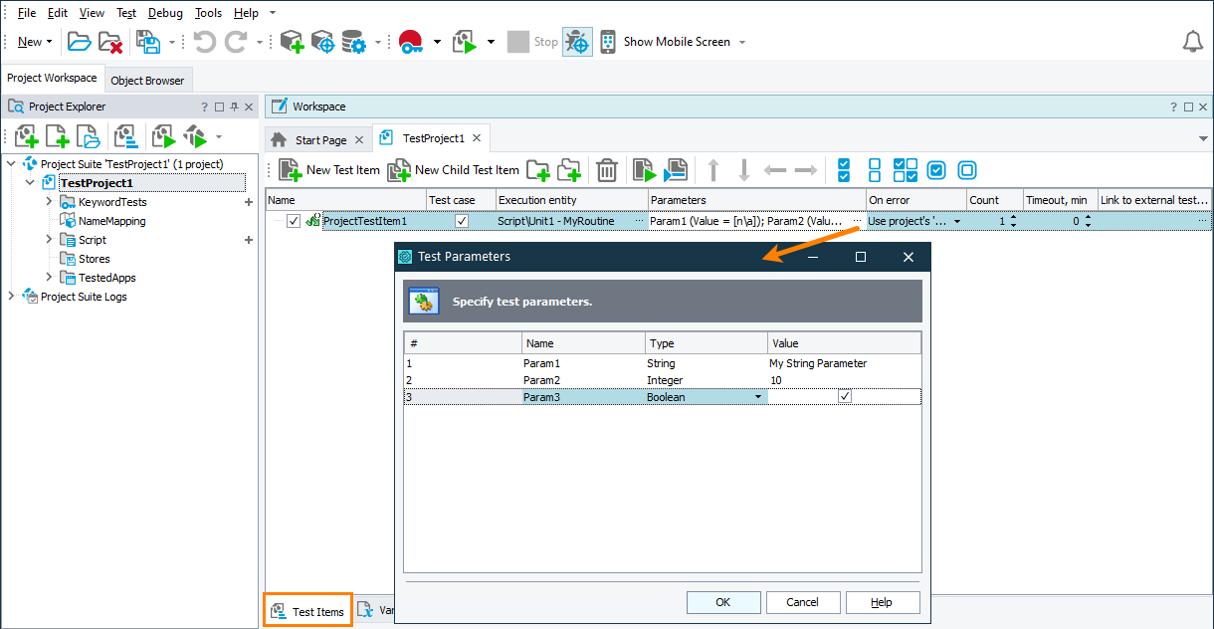Switch to the Object Browser tab
1214x629 pixels.
point(148,80)
